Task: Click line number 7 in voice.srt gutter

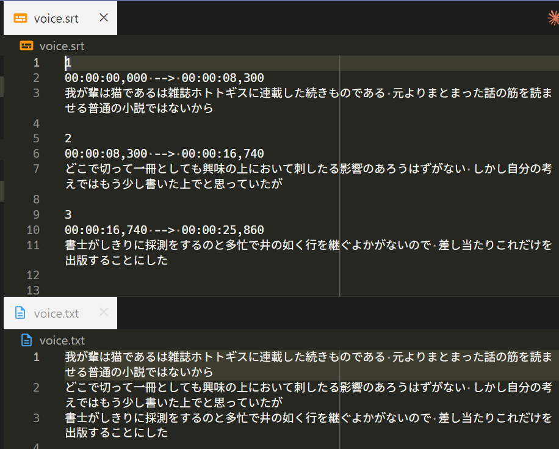Action: (x=36, y=169)
